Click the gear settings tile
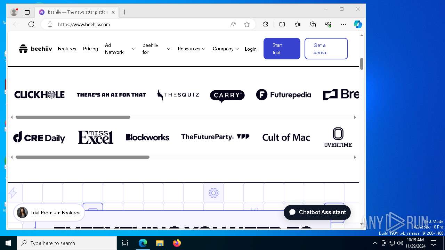 (x=213, y=193)
